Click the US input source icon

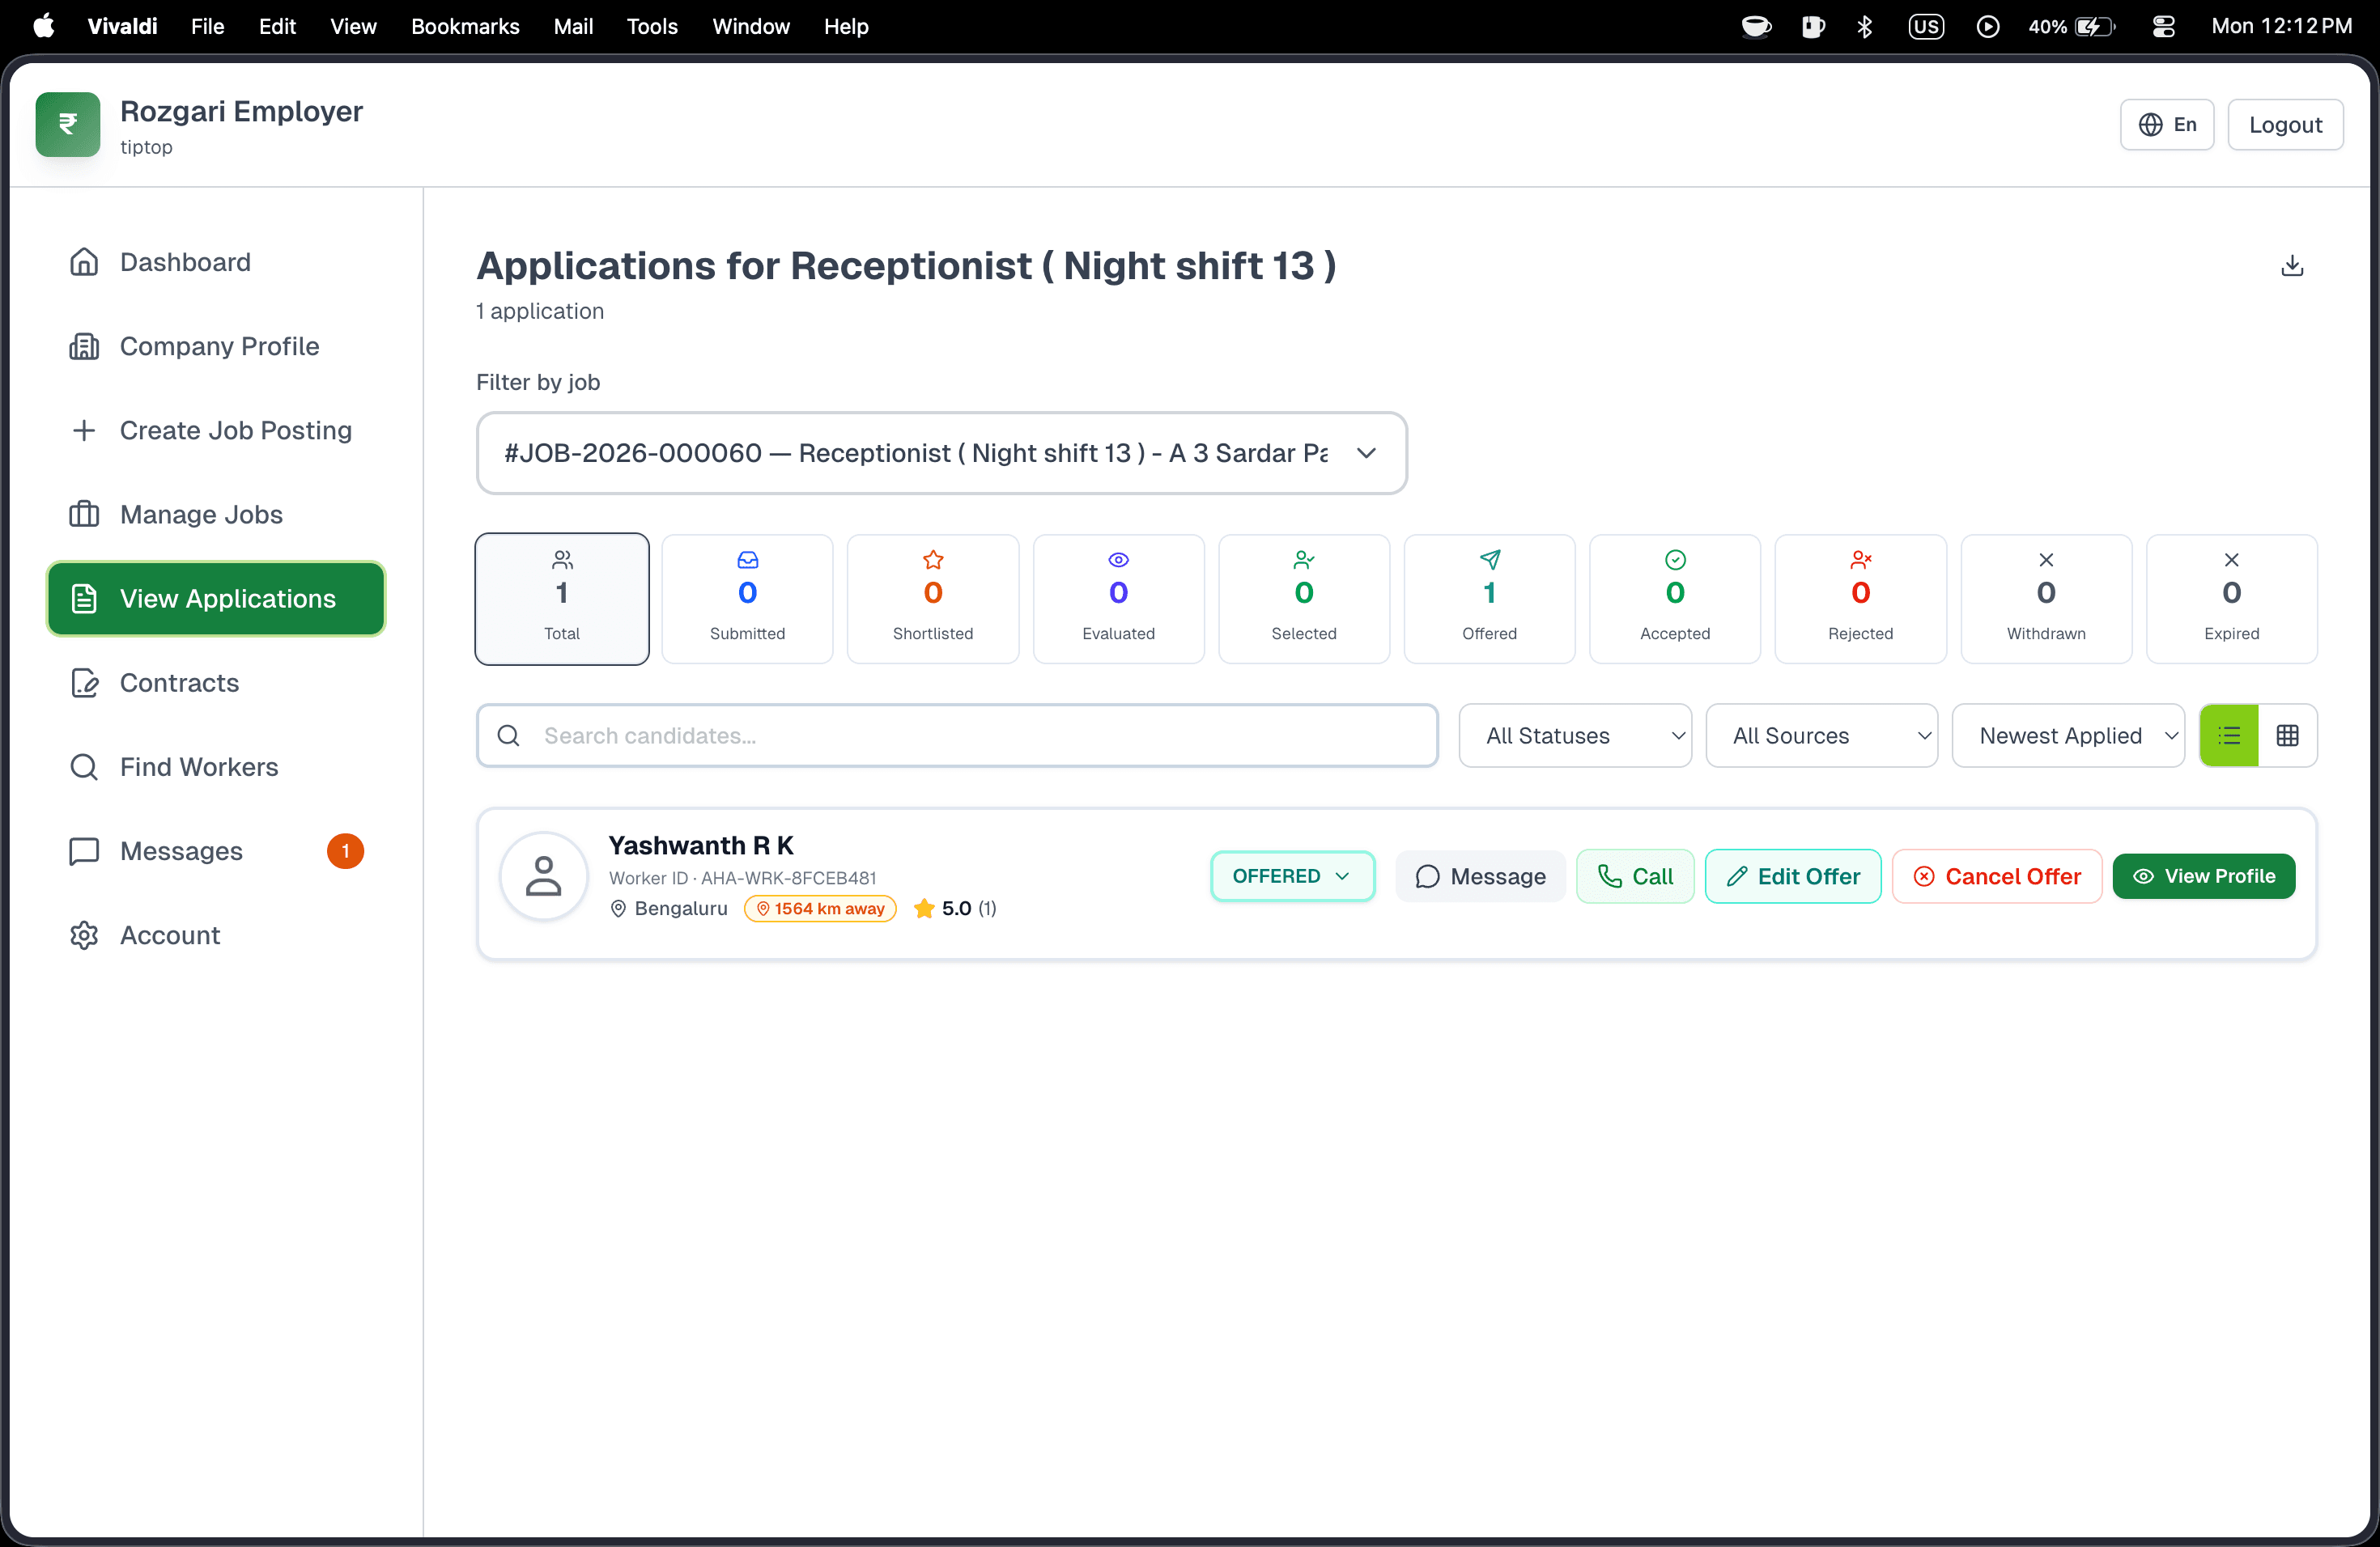[1926, 26]
